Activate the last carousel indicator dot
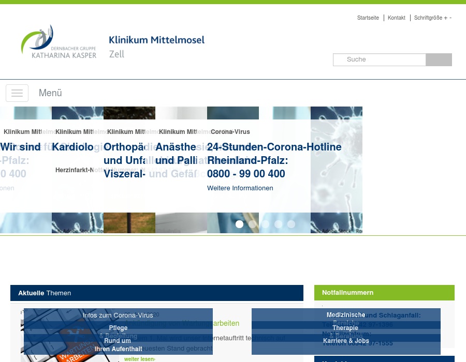Image resolution: width=466 pixels, height=362 pixels. tap(291, 224)
